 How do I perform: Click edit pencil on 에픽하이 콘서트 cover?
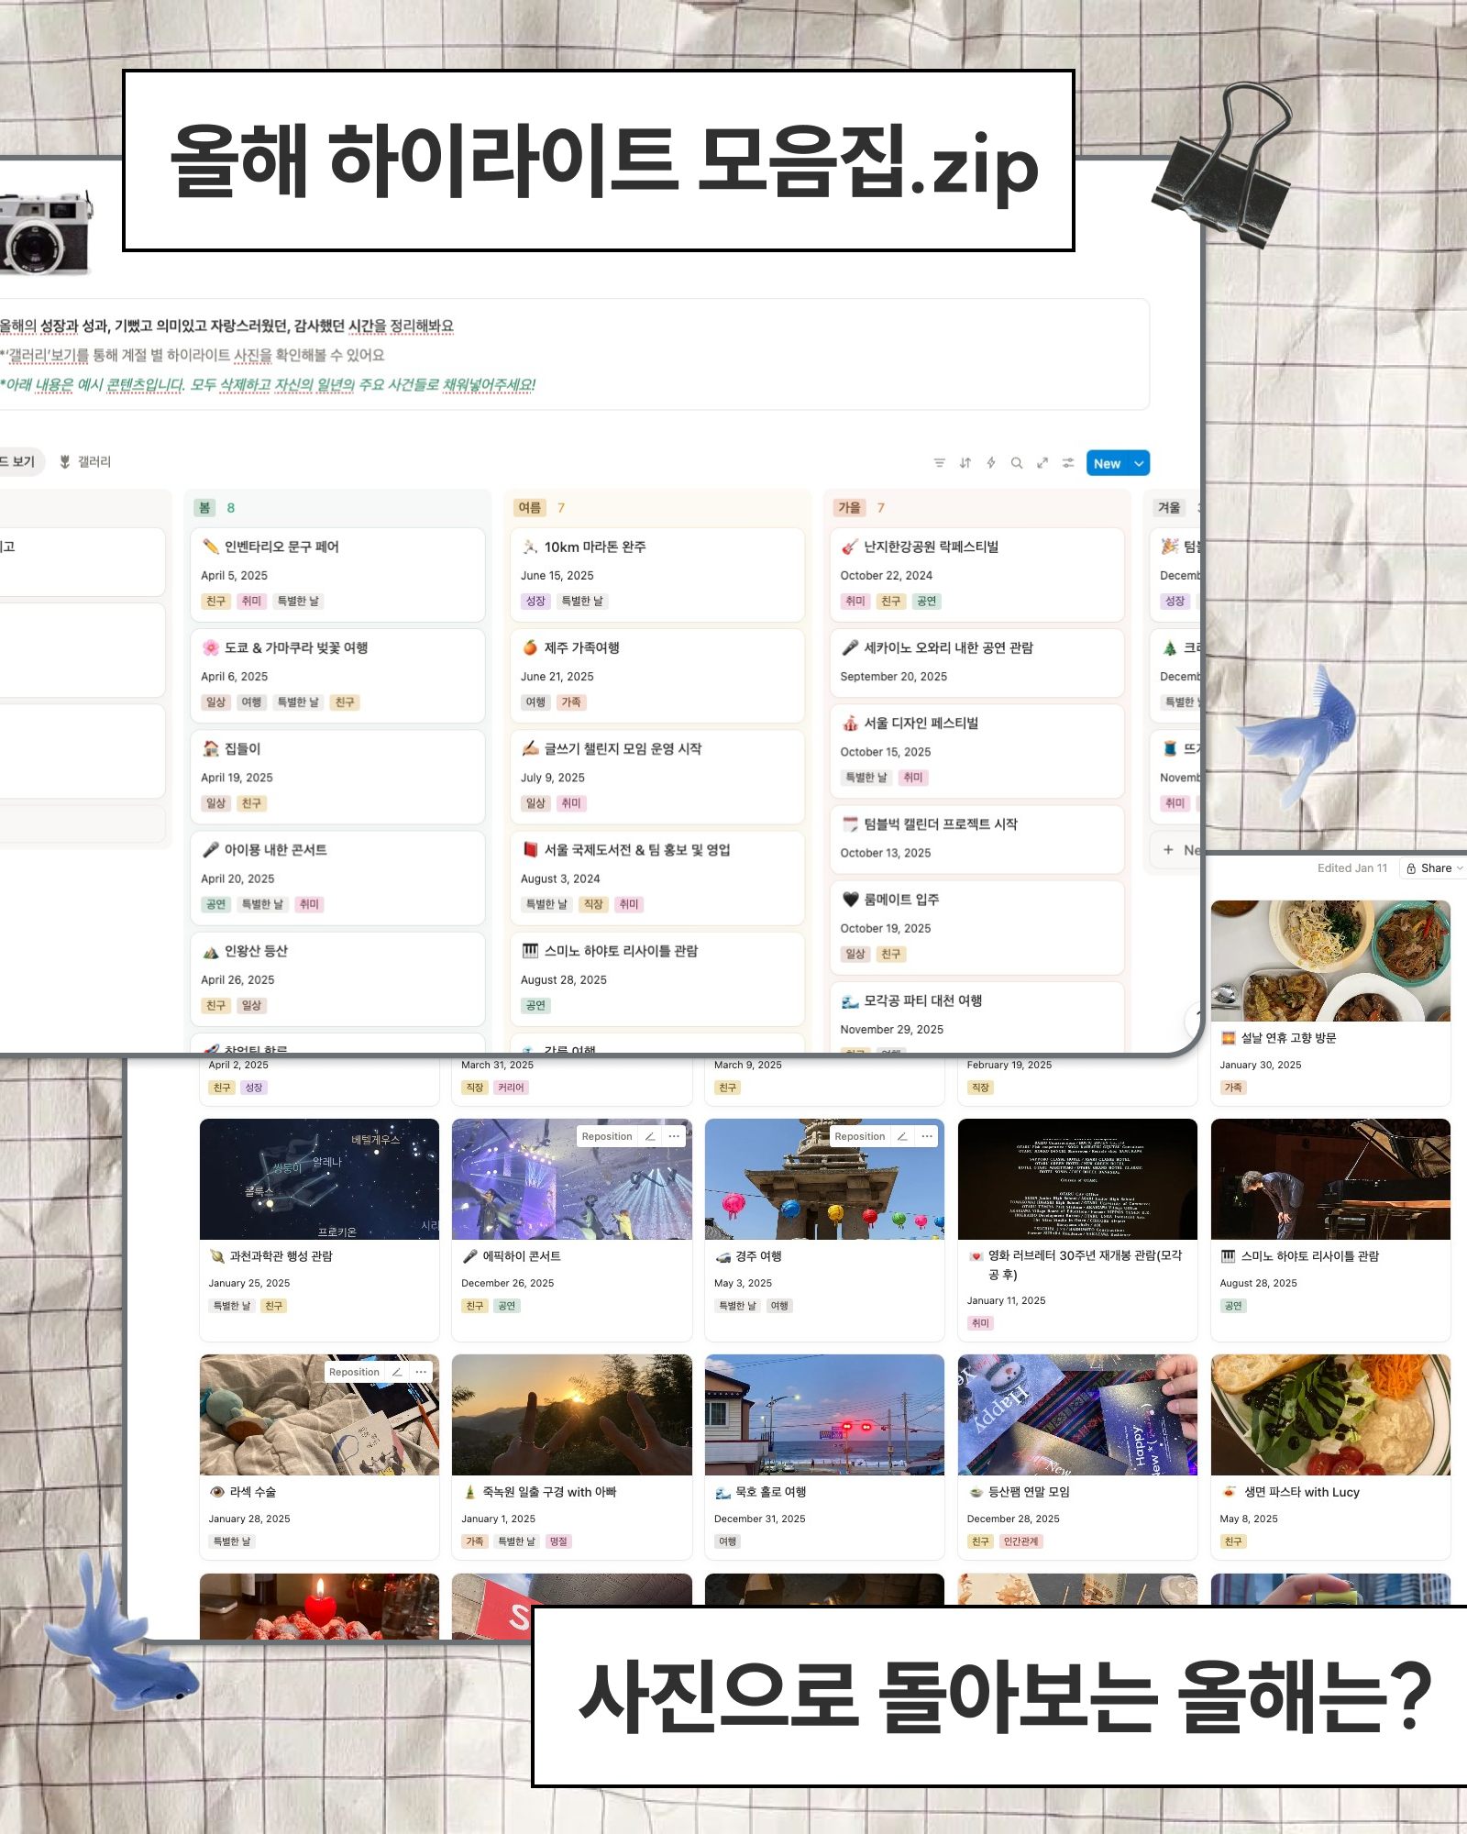[650, 1136]
